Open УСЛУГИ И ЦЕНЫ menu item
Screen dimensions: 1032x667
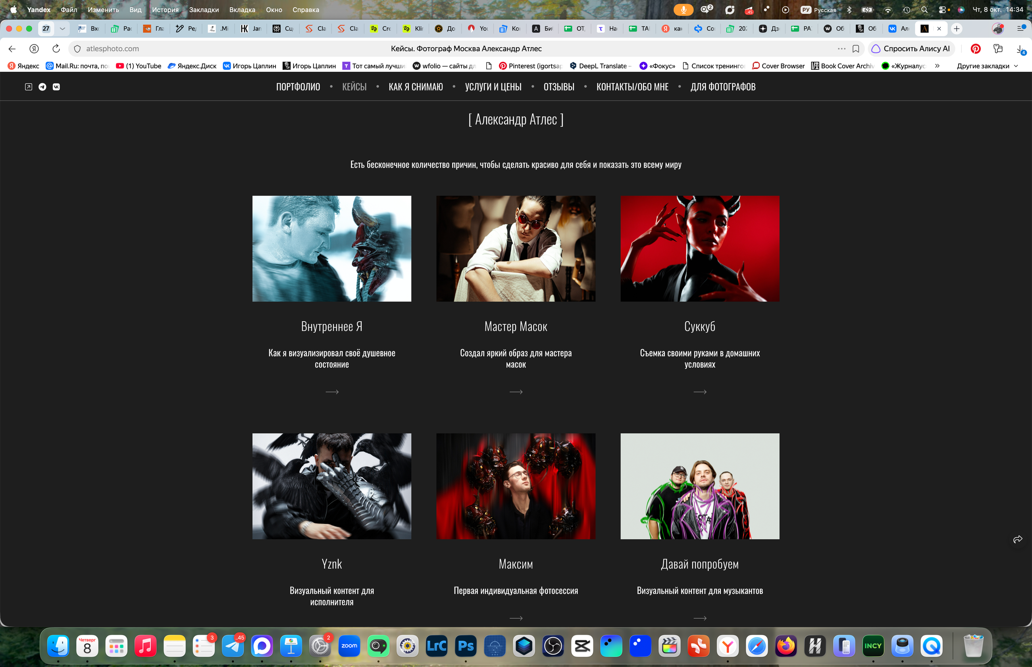pyautogui.click(x=493, y=87)
